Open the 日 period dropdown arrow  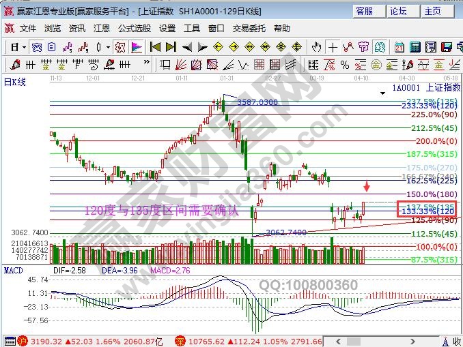24,47
